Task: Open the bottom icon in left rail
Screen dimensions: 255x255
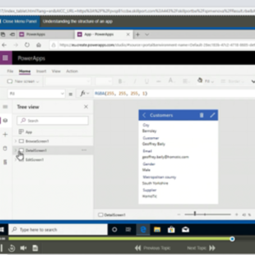Action: click(5, 162)
